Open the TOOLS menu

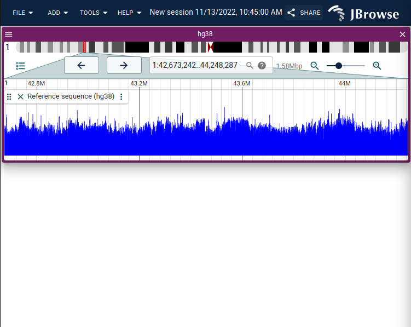coord(94,13)
